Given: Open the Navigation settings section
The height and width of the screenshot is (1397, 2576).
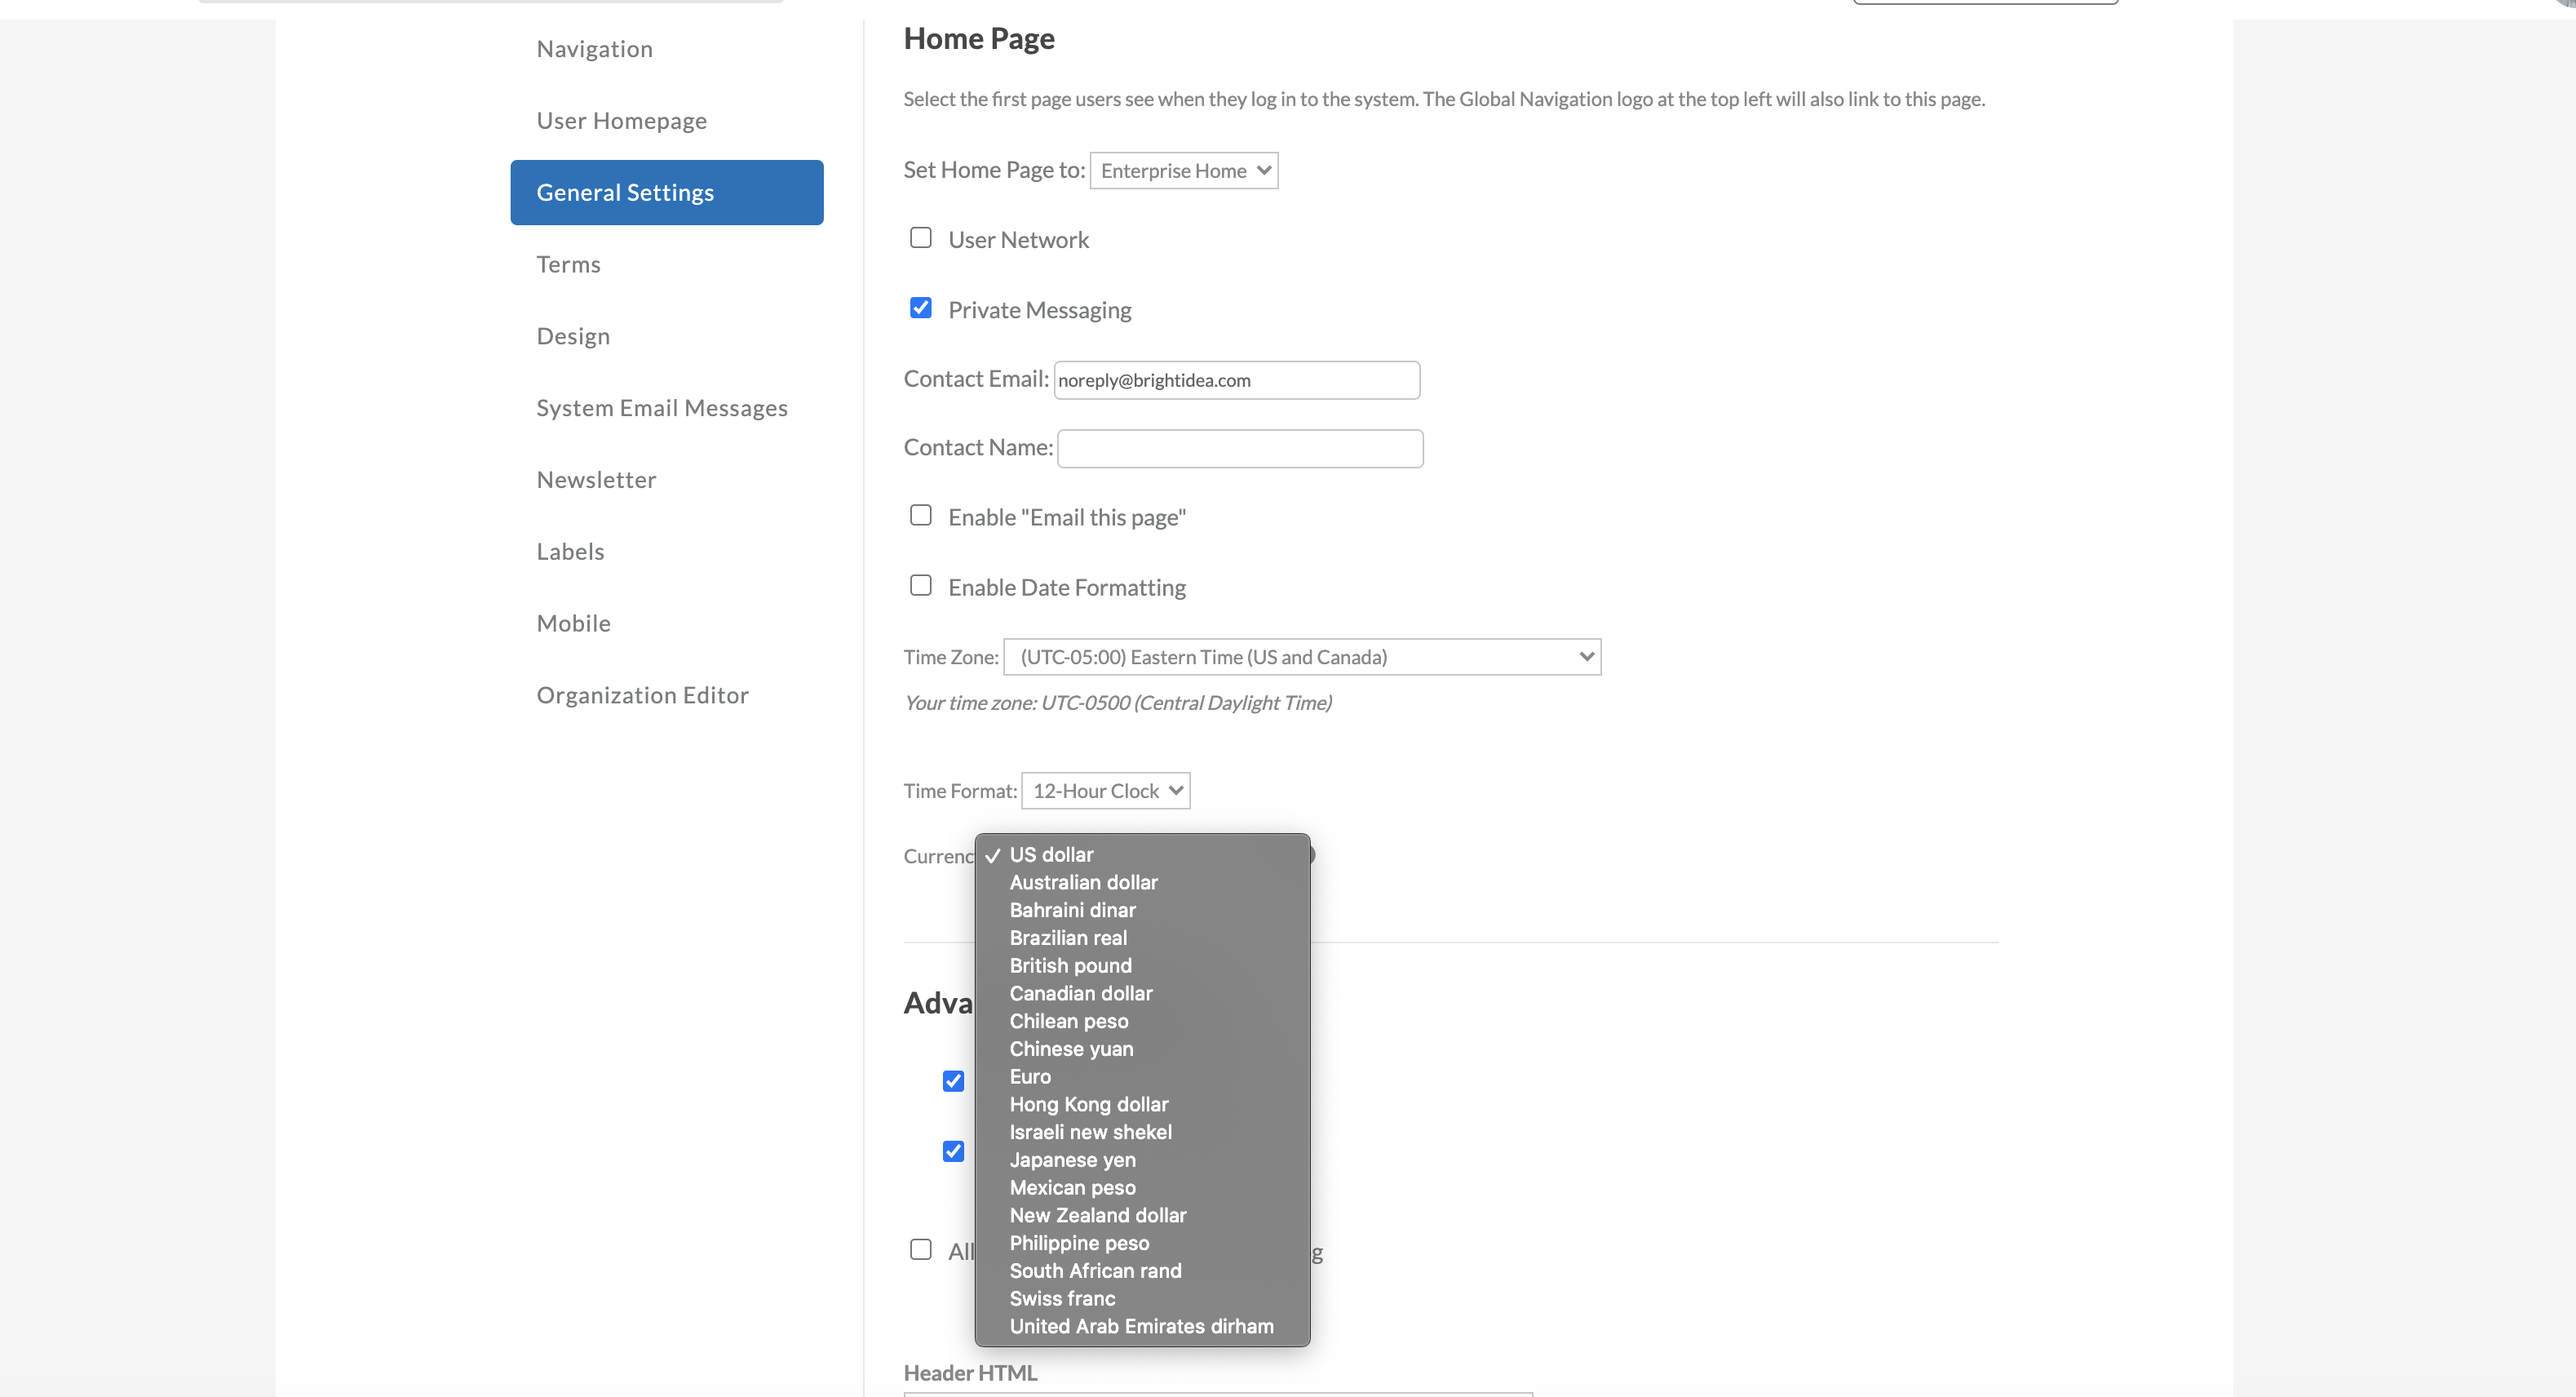Looking at the screenshot, I should (594, 48).
